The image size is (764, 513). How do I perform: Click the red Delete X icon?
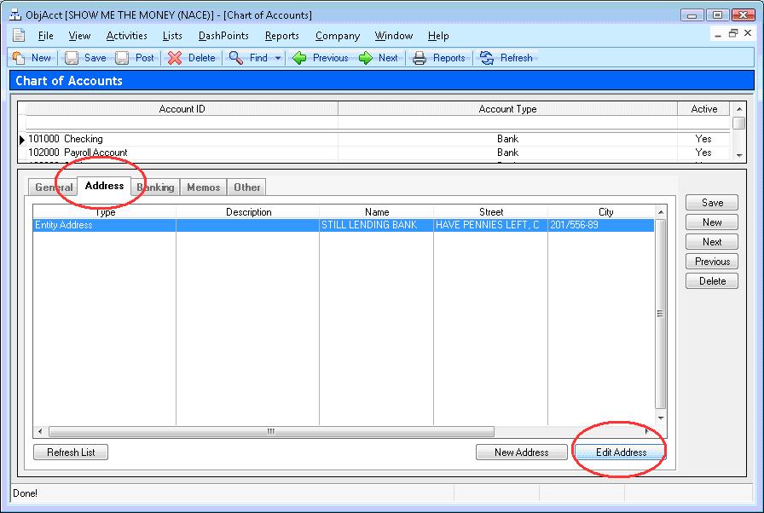175,58
